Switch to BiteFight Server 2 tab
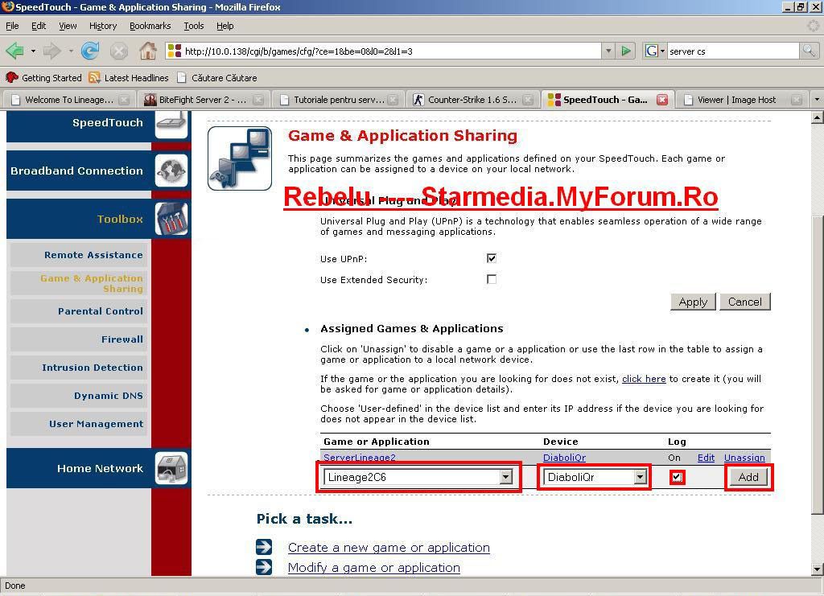Image resolution: width=824 pixels, height=596 pixels. point(202,100)
